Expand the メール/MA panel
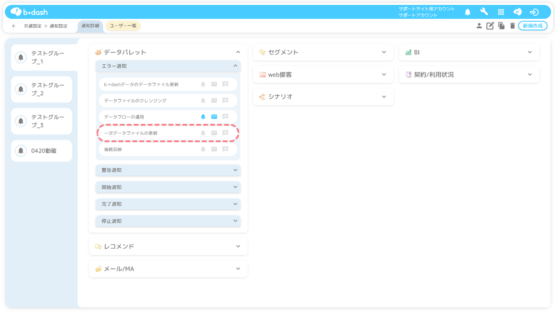Image resolution: width=556 pixels, height=313 pixels. click(x=168, y=269)
